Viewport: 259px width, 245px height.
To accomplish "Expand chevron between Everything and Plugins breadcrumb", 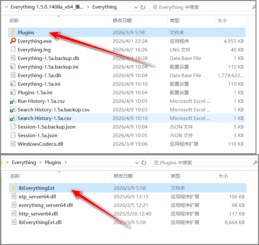I will tap(41, 162).
